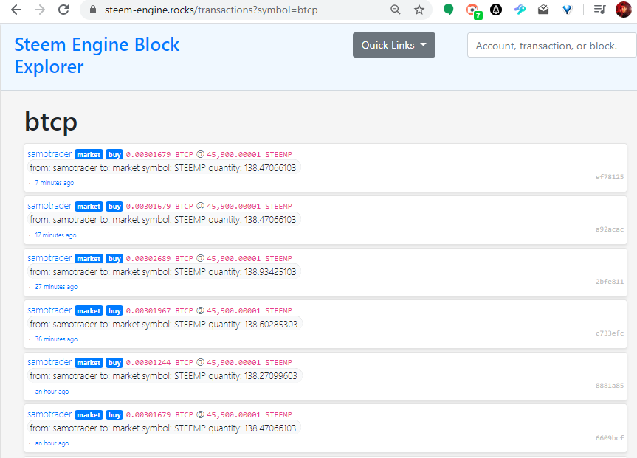Open transaction hash 8881a85
Image resolution: width=637 pixels, height=458 pixels.
click(x=610, y=385)
